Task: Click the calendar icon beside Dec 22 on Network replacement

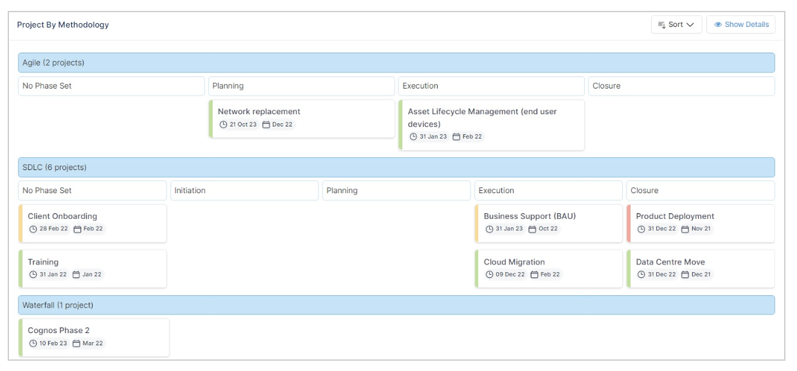Action: point(266,125)
